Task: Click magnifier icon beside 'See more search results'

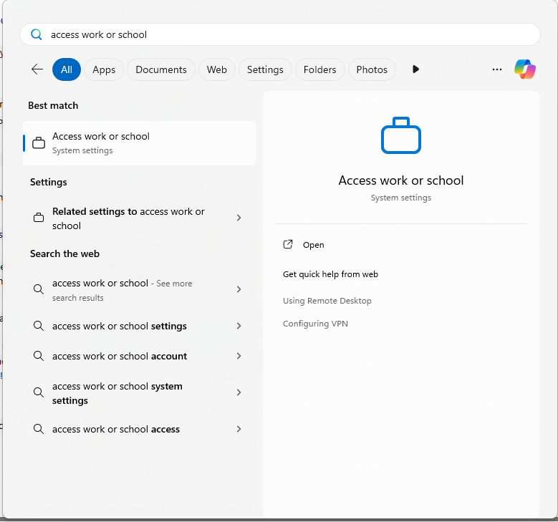Action: (x=39, y=289)
